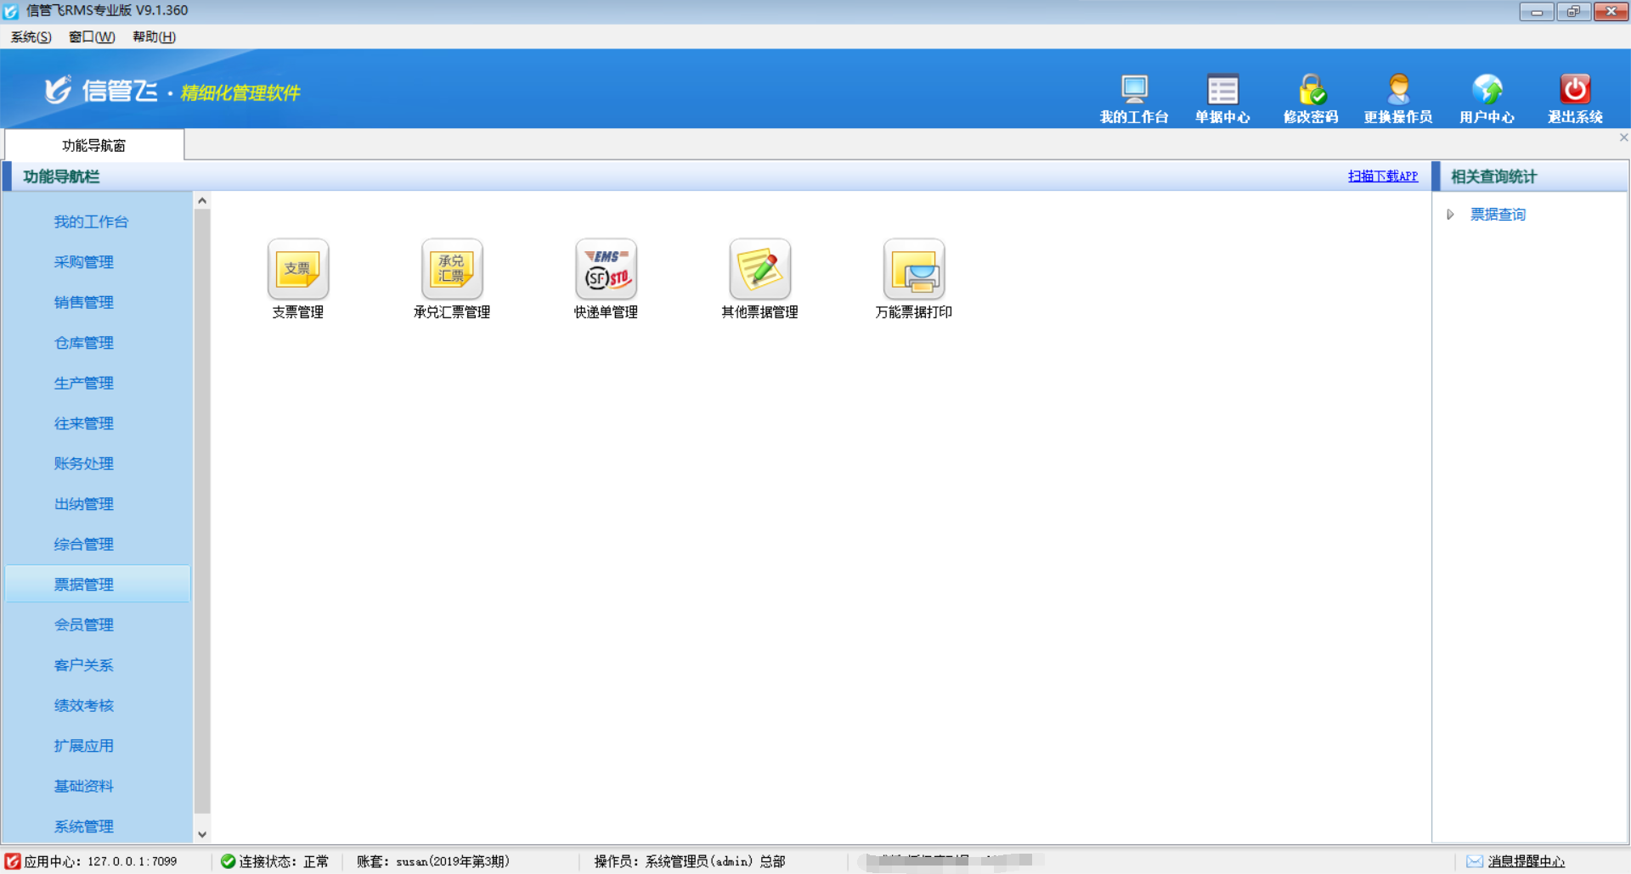The width and height of the screenshot is (1631, 874).
Task: Select 销售管理 in the navigation sidebar
Action: (83, 302)
